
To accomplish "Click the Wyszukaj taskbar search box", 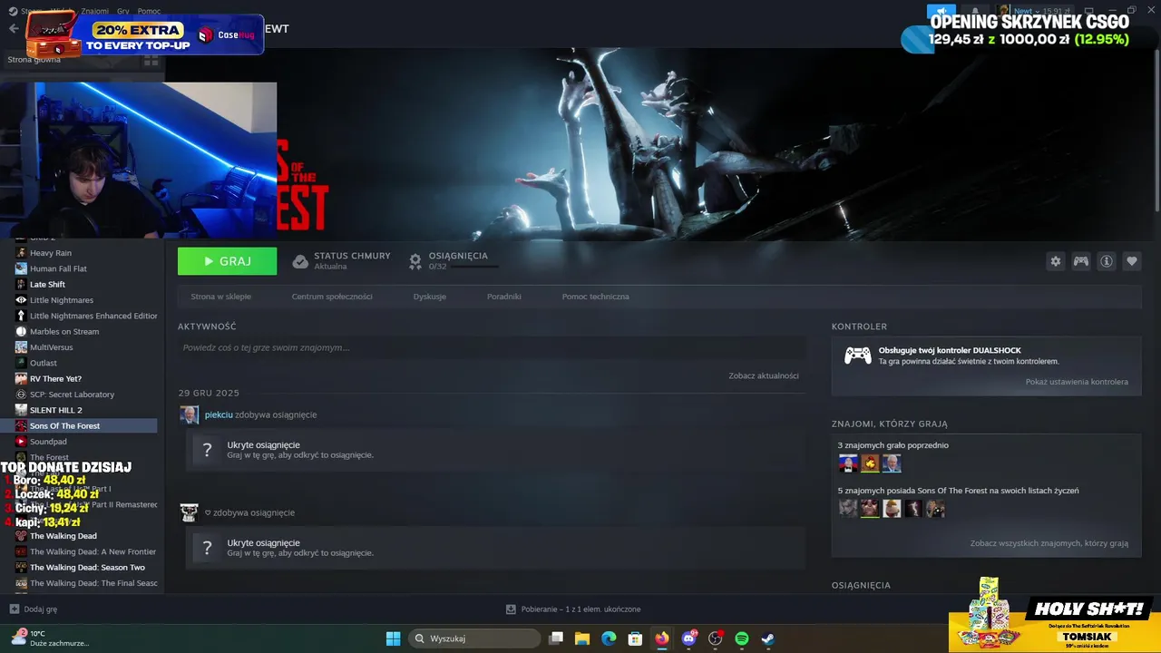I will click(x=474, y=638).
